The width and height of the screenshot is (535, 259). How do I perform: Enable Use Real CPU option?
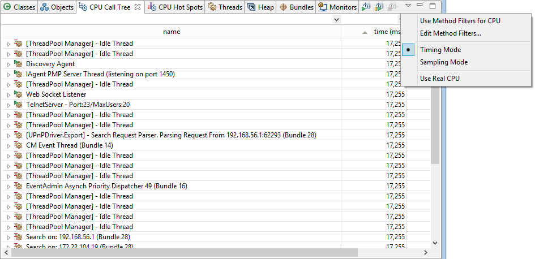[439, 78]
